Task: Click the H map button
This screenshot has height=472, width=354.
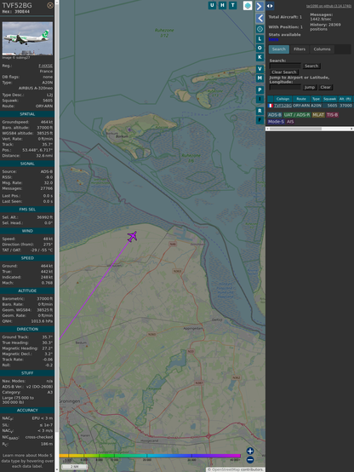Action: click(223, 5)
